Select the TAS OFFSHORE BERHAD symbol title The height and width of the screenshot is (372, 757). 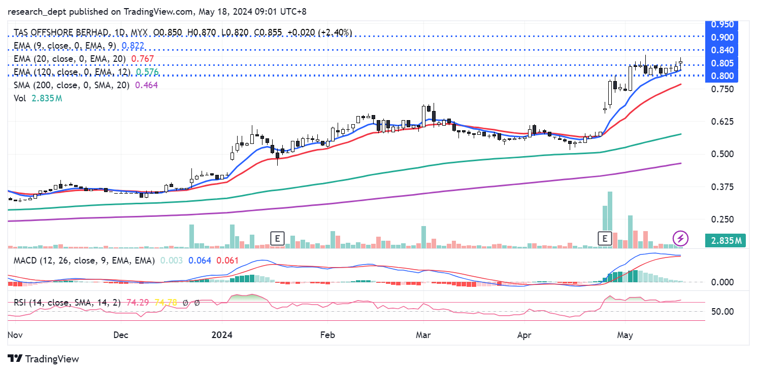coord(63,32)
